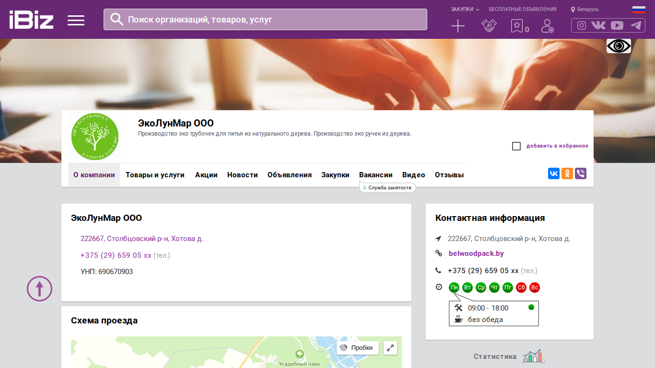Share company on Odnoklassniki
Image resolution: width=655 pixels, height=368 pixels.
click(567, 173)
